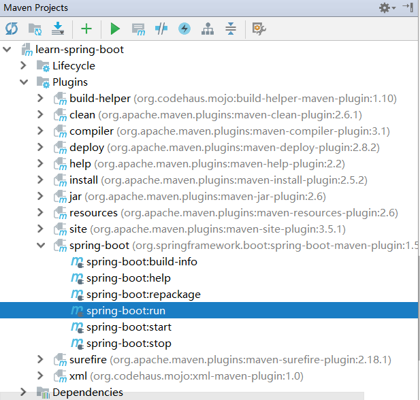Image resolution: width=420 pixels, height=400 pixels.
Task: Select spring-boot:start goal
Action: click(x=129, y=327)
